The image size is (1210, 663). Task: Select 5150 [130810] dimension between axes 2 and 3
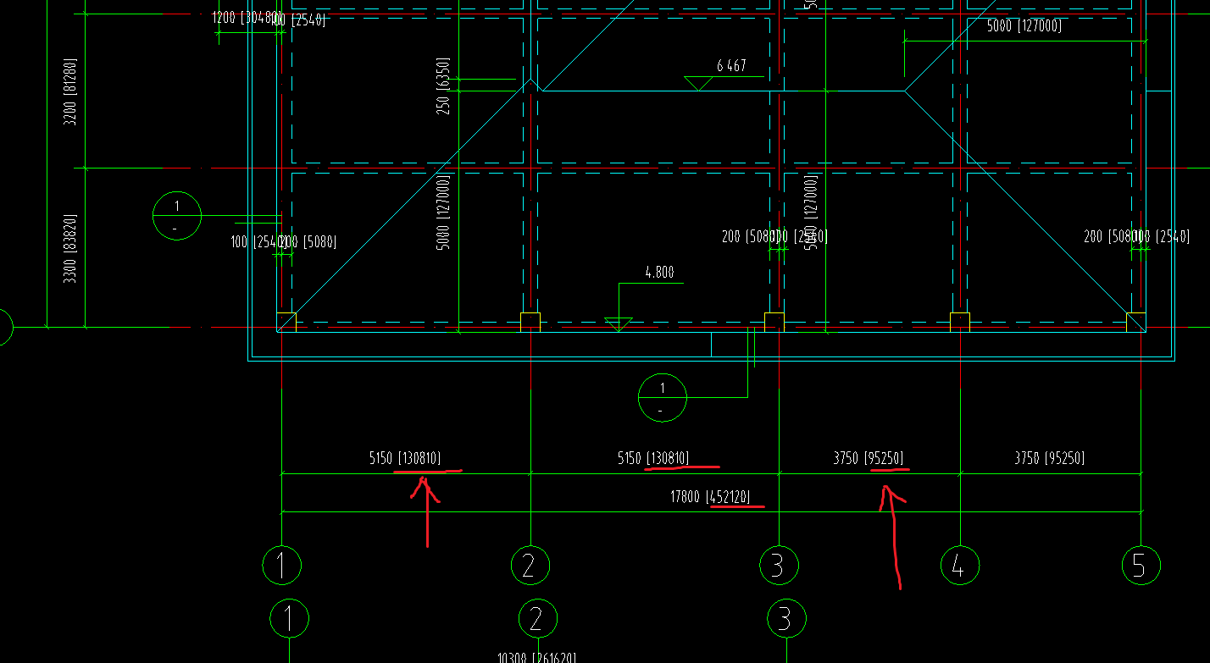tap(653, 458)
